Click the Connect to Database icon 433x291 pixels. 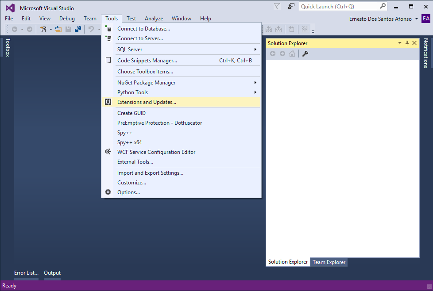[x=108, y=28]
